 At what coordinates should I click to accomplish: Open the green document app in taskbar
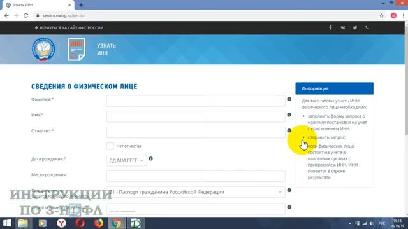(135, 223)
